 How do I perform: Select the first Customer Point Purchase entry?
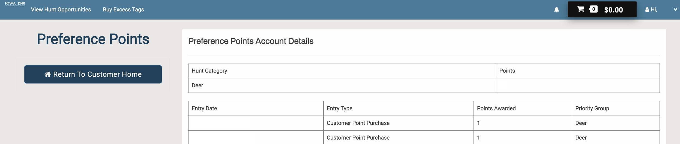click(358, 123)
